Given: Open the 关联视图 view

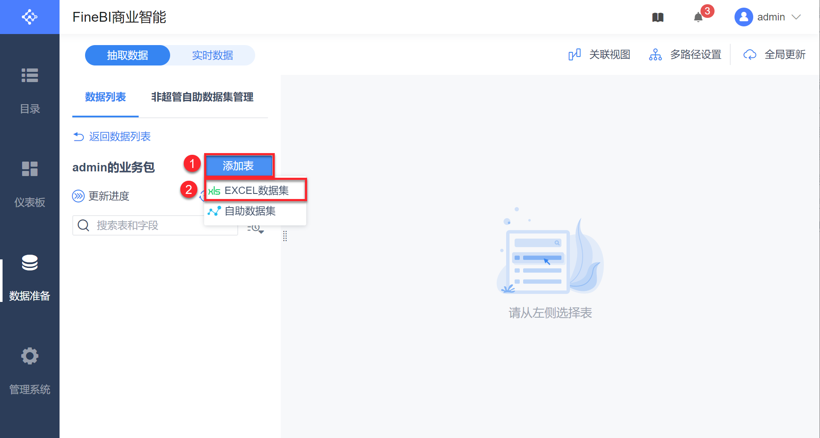Looking at the screenshot, I should point(599,54).
